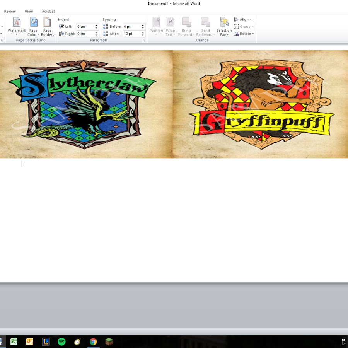The height and width of the screenshot is (348, 348).
Task: Click the USB device tray icon
Action: tap(343, 341)
